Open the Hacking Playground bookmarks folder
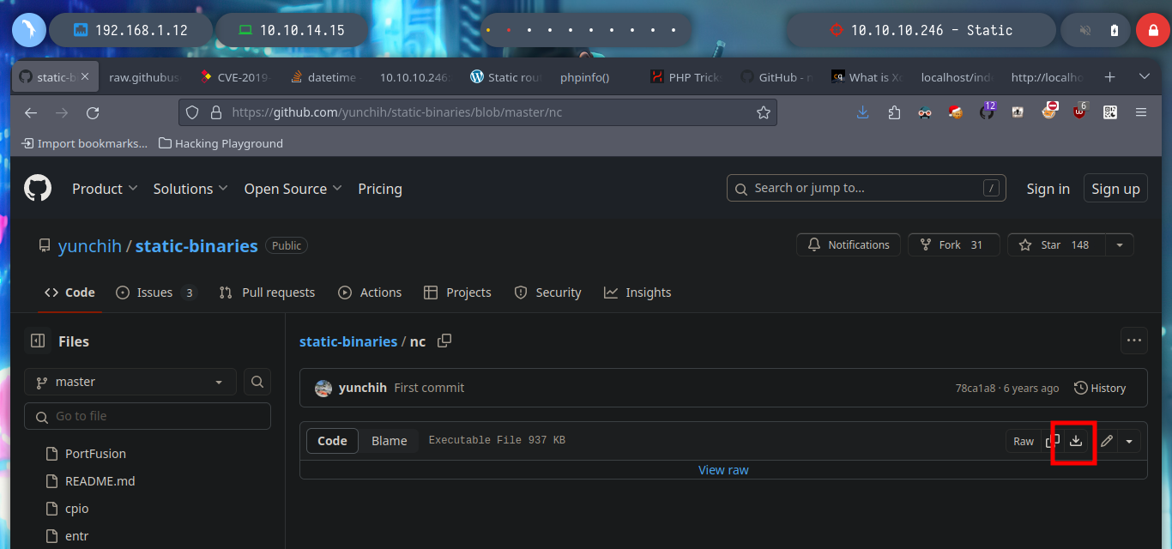This screenshot has height=549, width=1172. (221, 143)
